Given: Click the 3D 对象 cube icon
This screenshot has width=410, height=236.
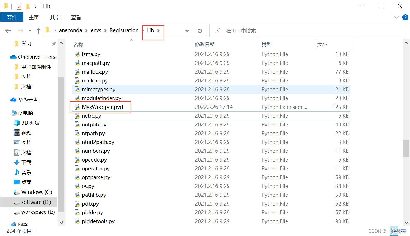Looking at the screenshot, I should (17, 123).
